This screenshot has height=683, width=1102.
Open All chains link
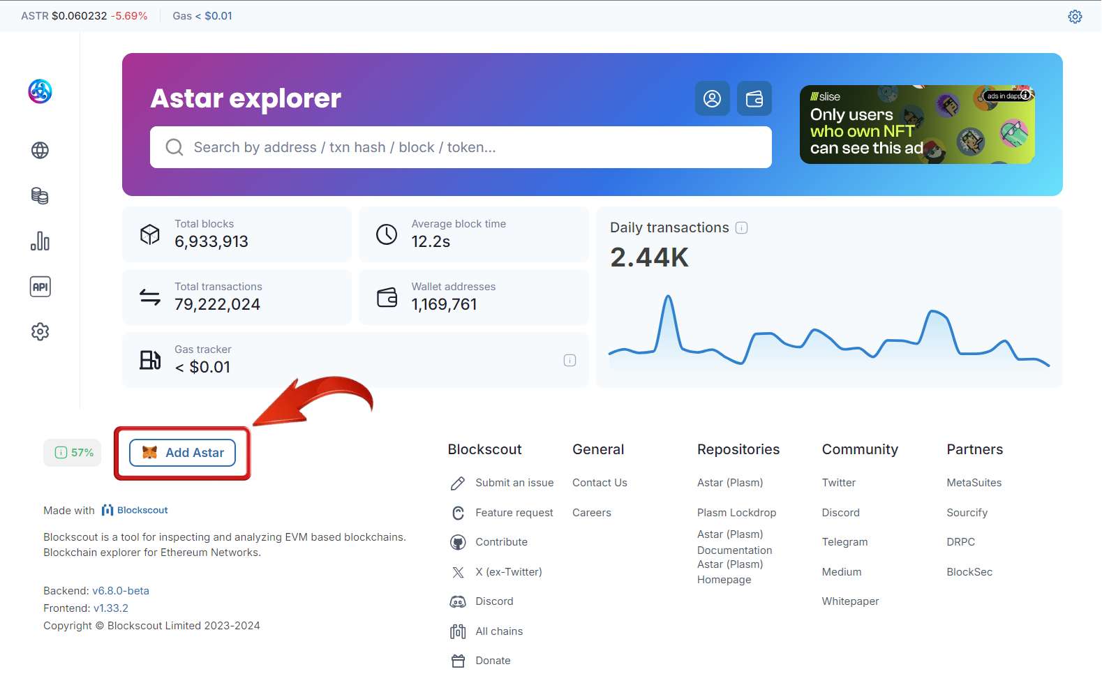(x=499, y=631)
